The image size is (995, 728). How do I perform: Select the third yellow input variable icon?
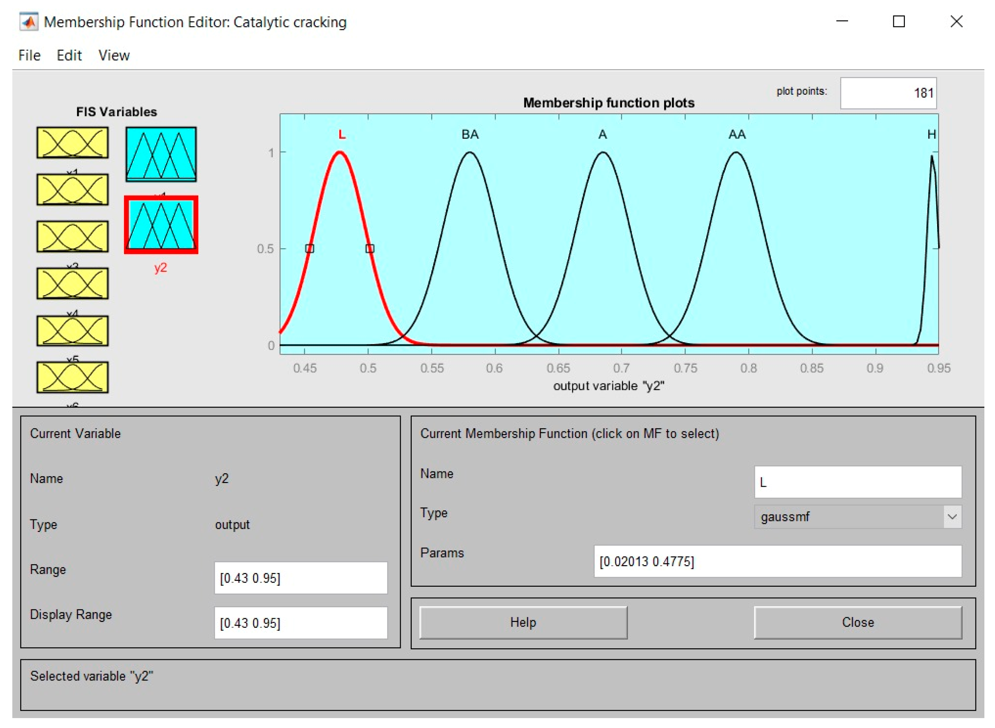72,237
